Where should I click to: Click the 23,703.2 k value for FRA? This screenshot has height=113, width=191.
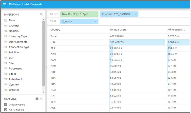pos(116,48)
